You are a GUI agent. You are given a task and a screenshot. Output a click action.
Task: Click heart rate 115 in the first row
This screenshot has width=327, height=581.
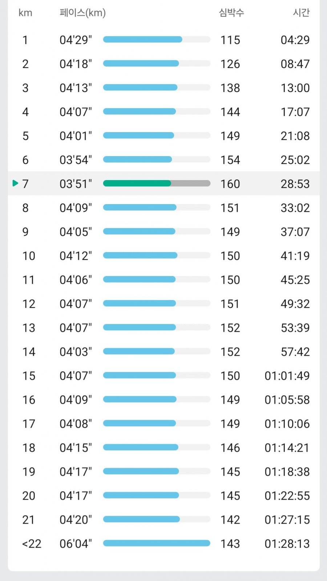point(230,40)
